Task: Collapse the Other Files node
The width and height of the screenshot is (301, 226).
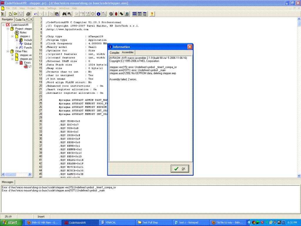Action: (8, 51)
